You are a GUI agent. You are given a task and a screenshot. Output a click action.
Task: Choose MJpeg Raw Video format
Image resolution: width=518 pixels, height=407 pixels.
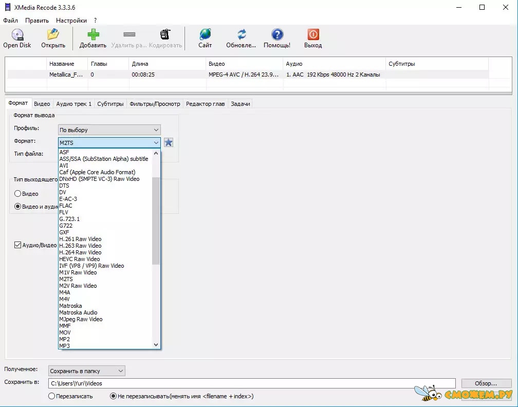pyautogui.click(x=105, y=319)
